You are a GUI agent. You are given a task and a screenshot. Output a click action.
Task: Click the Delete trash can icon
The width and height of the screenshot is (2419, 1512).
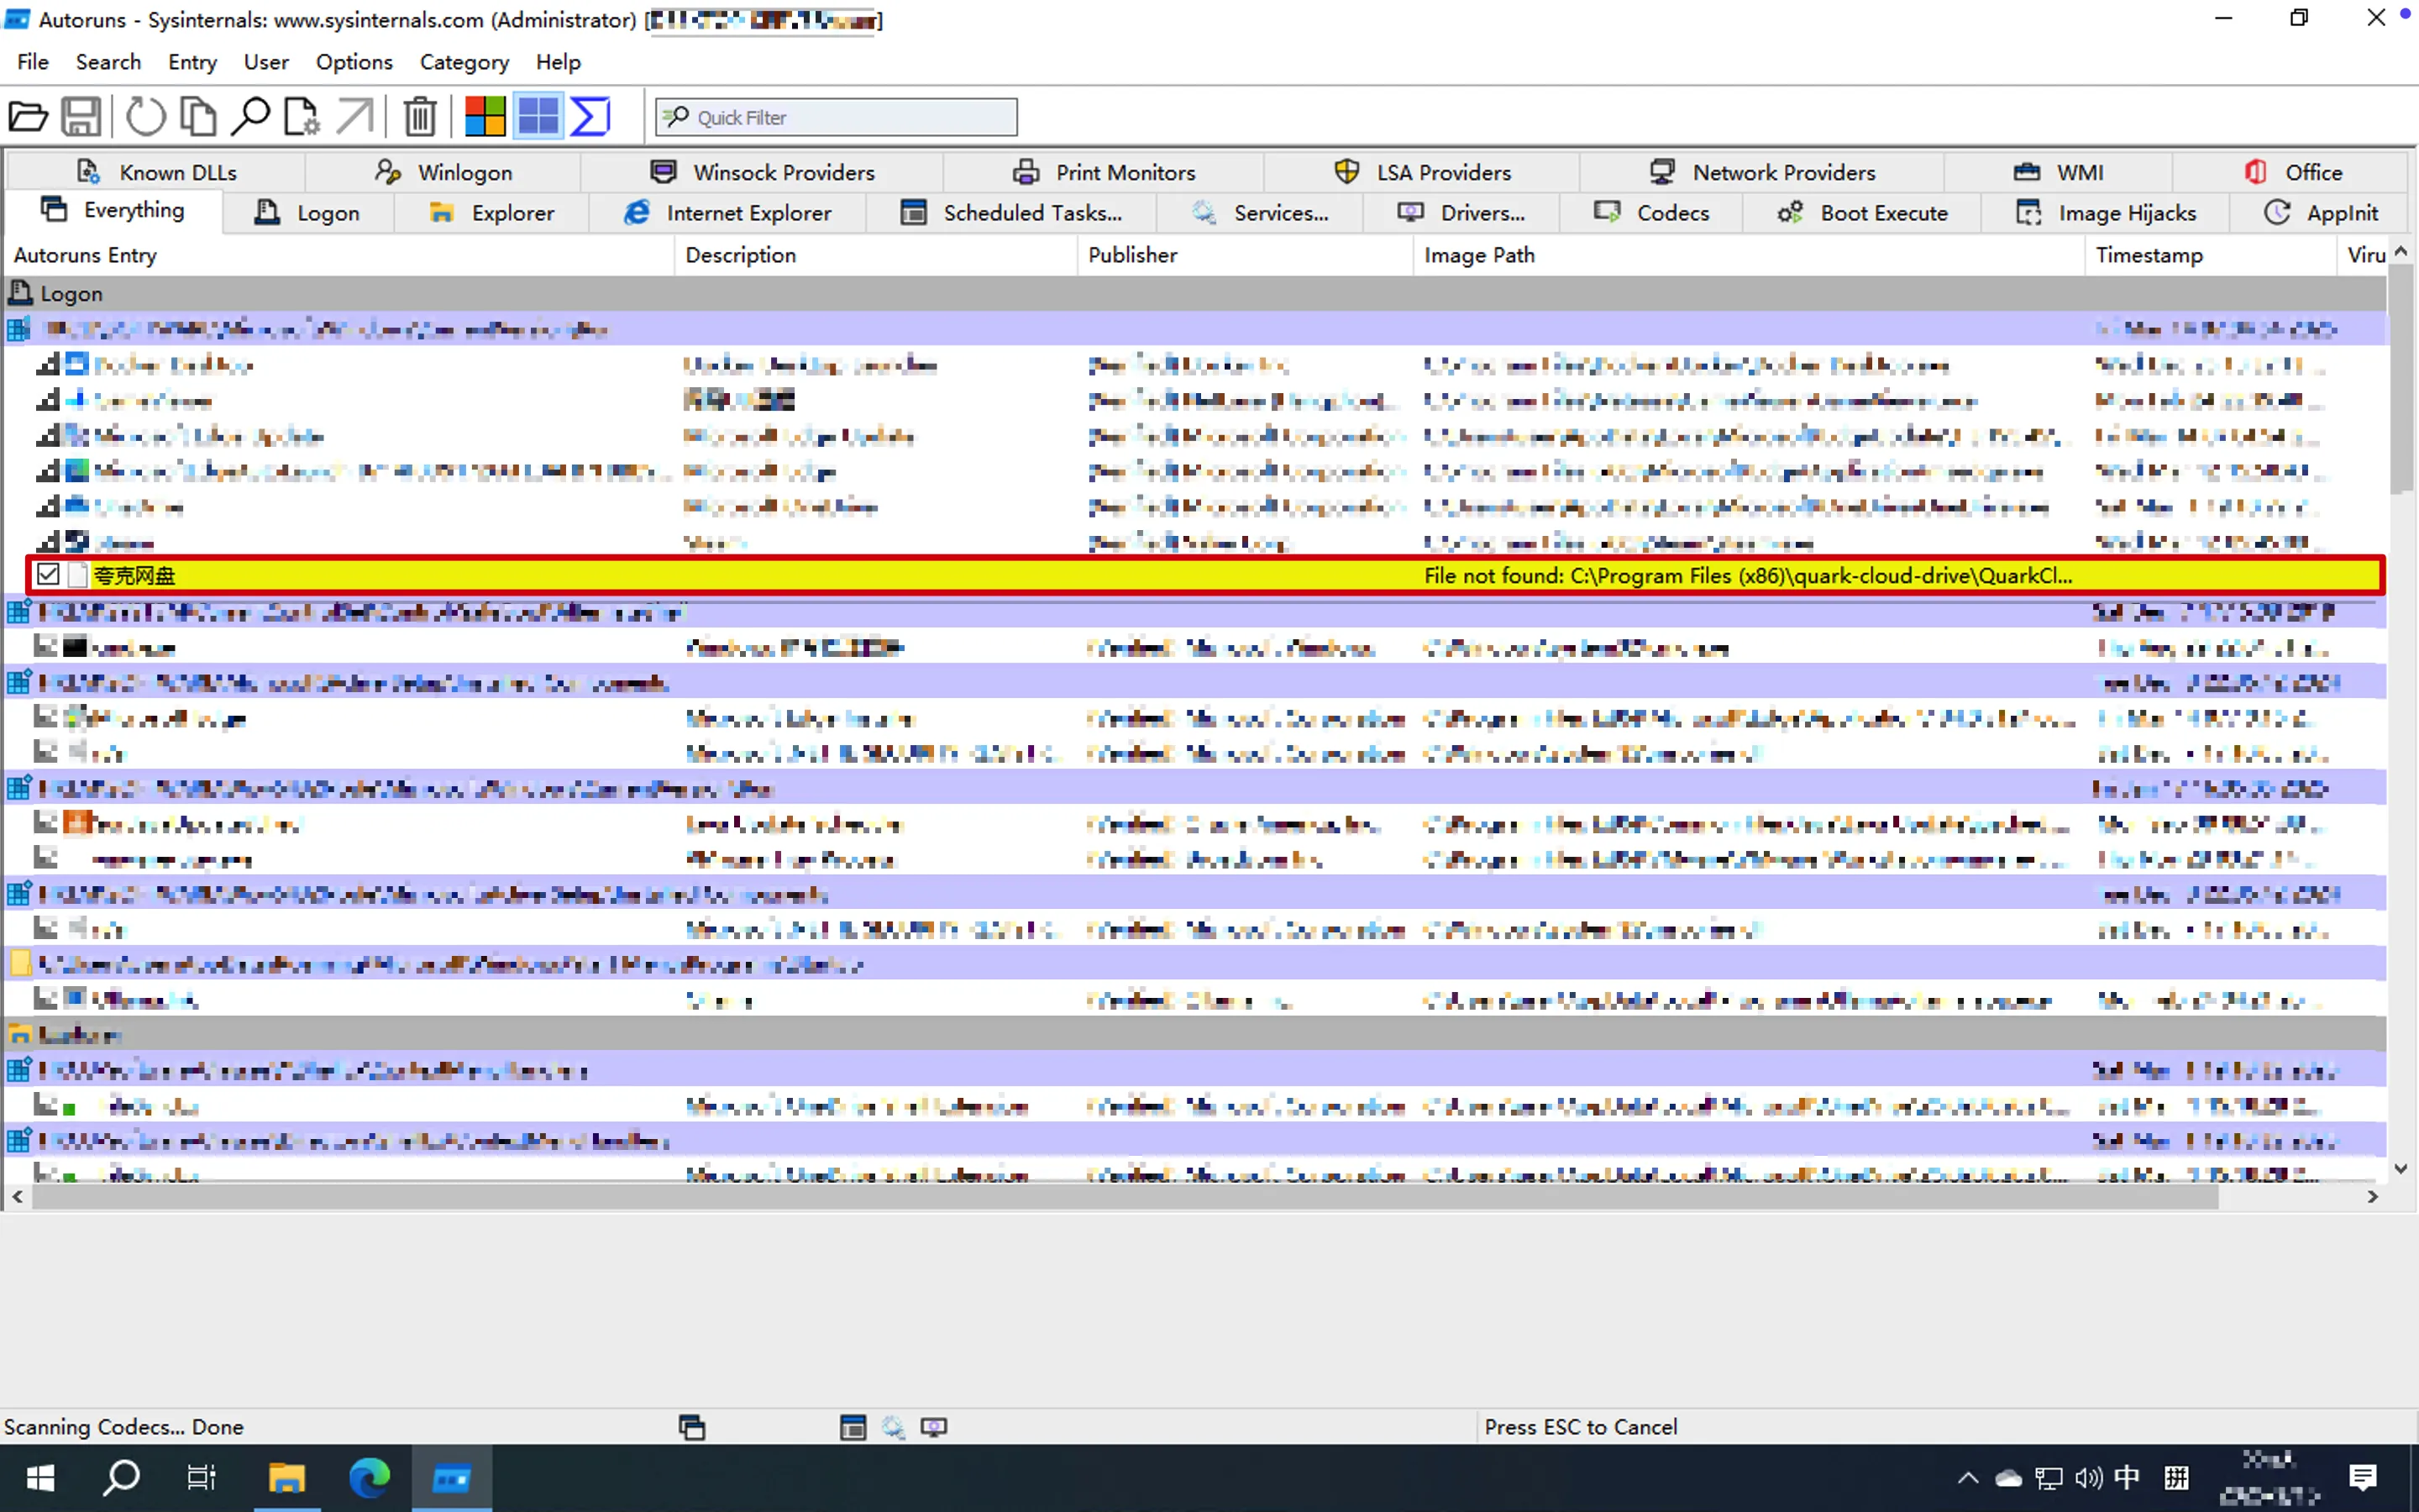point(420,117)
